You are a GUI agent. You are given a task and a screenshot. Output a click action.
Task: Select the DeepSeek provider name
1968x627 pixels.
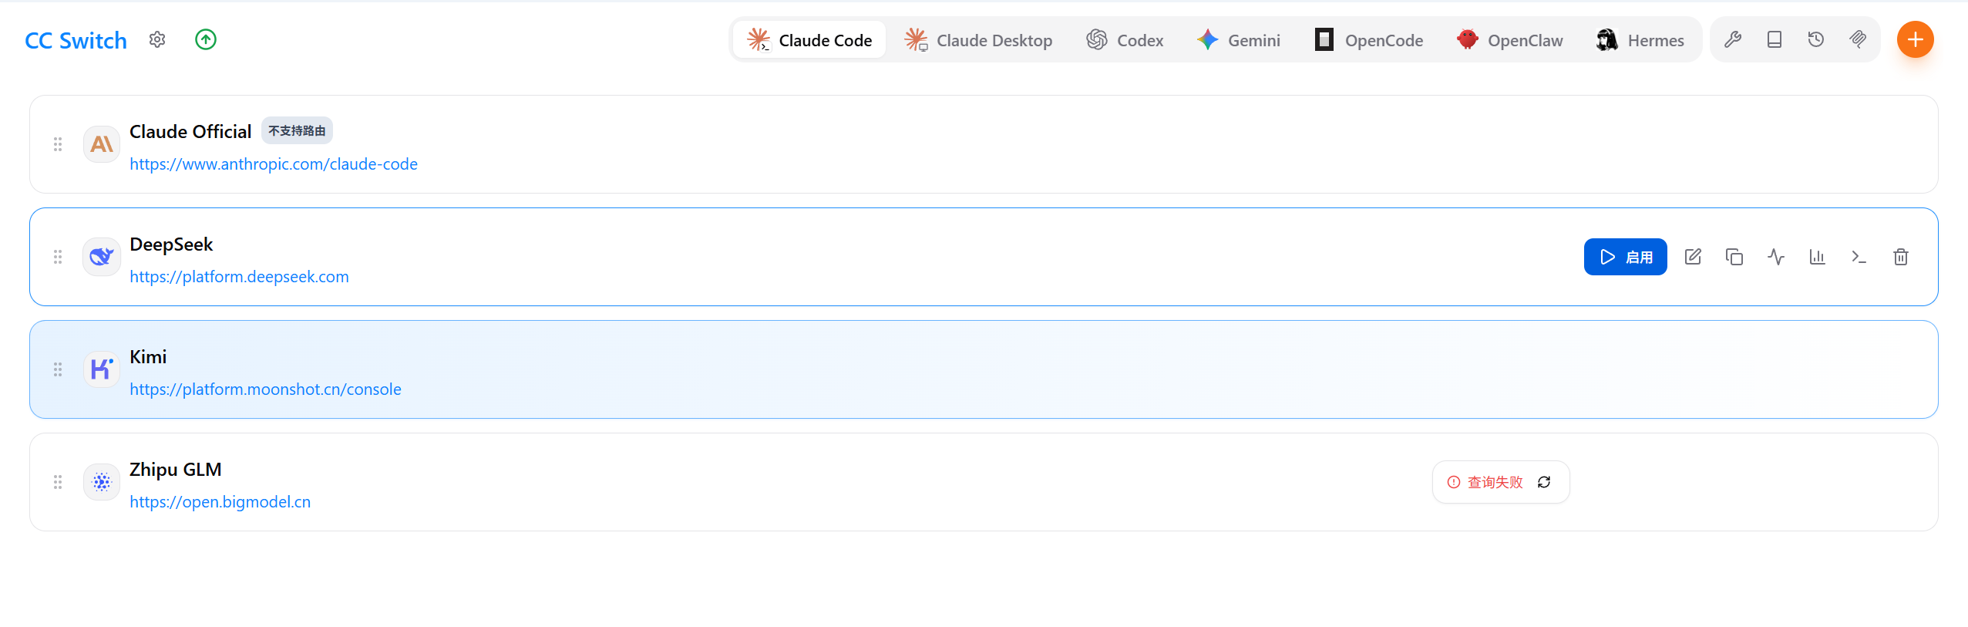coord(171,244)
